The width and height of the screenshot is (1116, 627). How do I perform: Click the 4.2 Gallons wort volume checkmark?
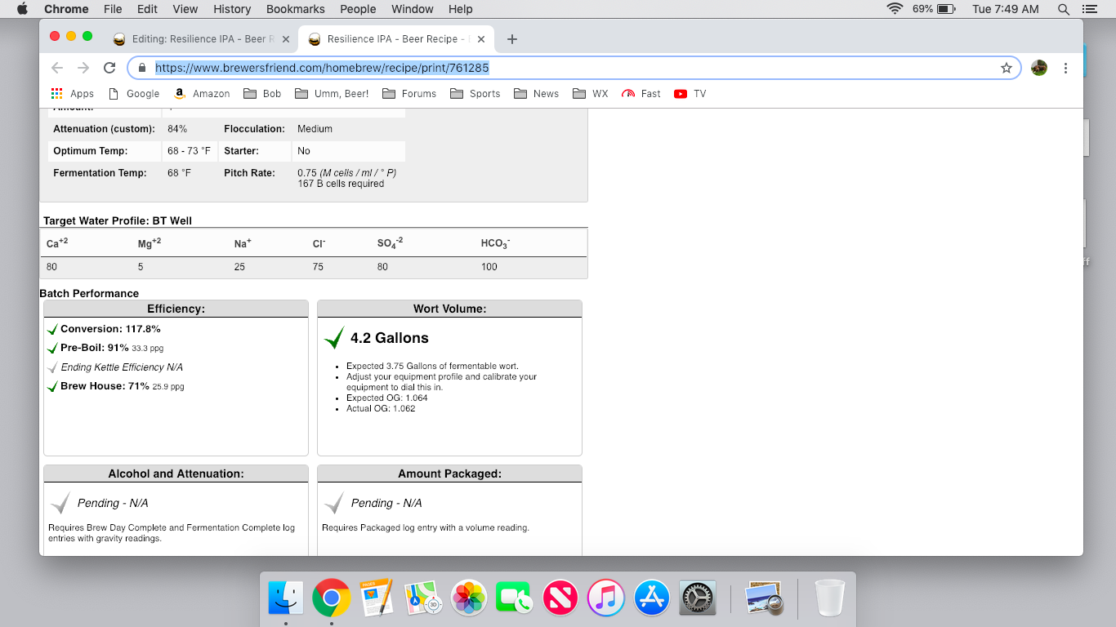[334, 338]
